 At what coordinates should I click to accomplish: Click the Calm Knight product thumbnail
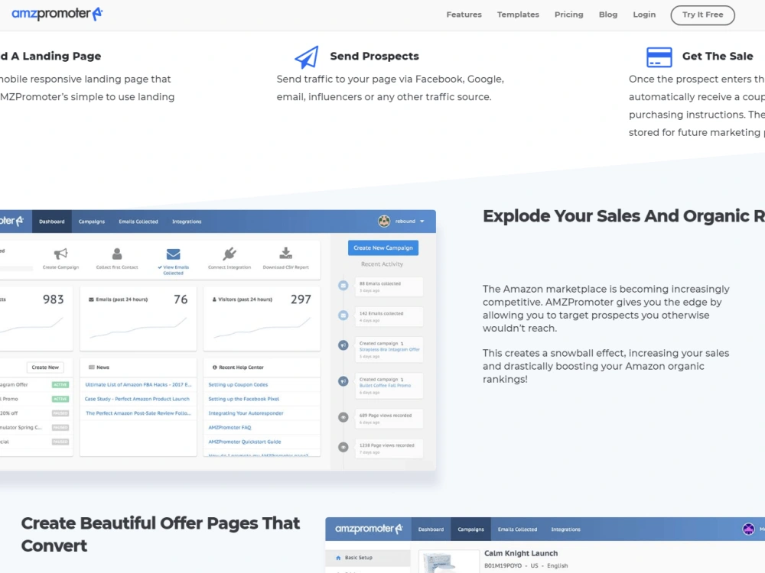pyautogui.click(x=449, y=562)
